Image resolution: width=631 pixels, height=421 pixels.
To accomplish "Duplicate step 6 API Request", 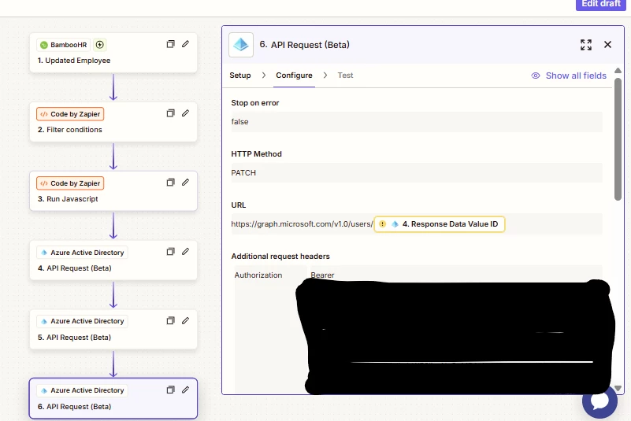I will tap(171, 390).
